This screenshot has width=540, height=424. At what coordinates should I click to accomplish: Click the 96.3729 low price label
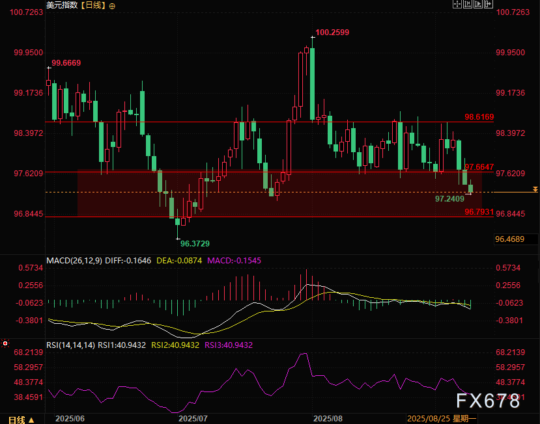point(195,243)
